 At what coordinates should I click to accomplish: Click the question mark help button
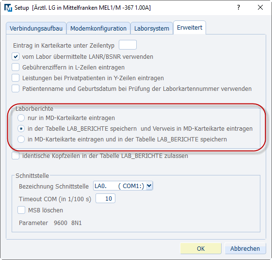(x=239, y=7)
